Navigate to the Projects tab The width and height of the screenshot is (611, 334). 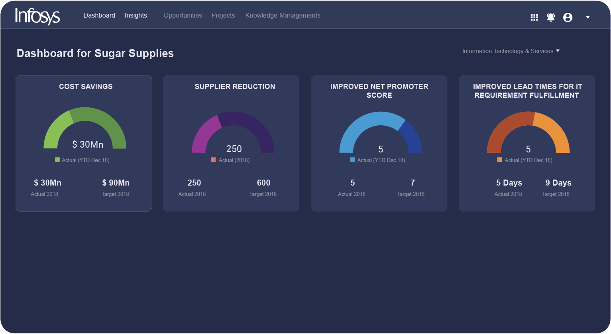tap(223, 16)
